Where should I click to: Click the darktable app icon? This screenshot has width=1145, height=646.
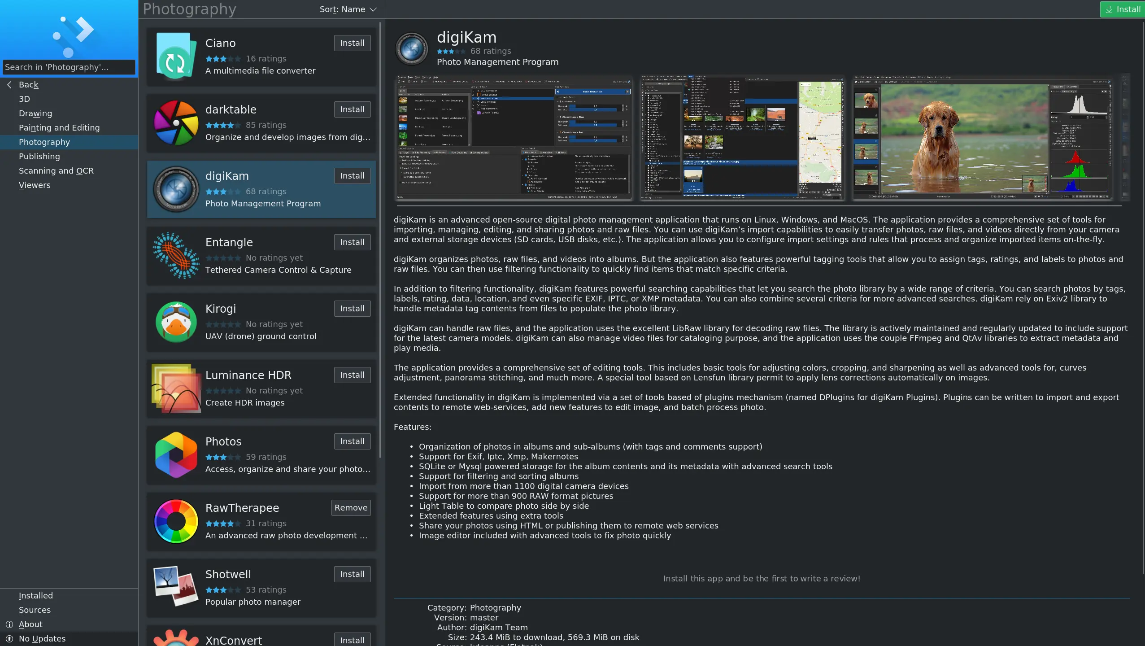coord(176,122)
